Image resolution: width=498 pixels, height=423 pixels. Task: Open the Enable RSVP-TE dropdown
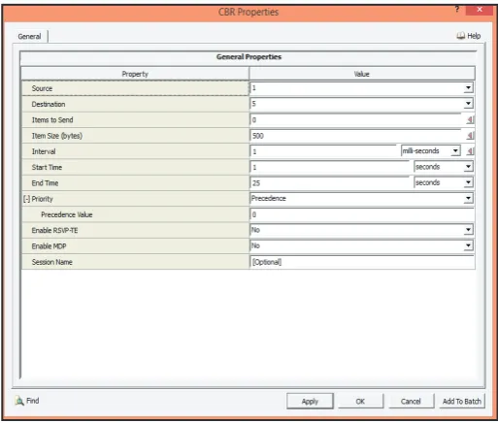coord(468,230)
